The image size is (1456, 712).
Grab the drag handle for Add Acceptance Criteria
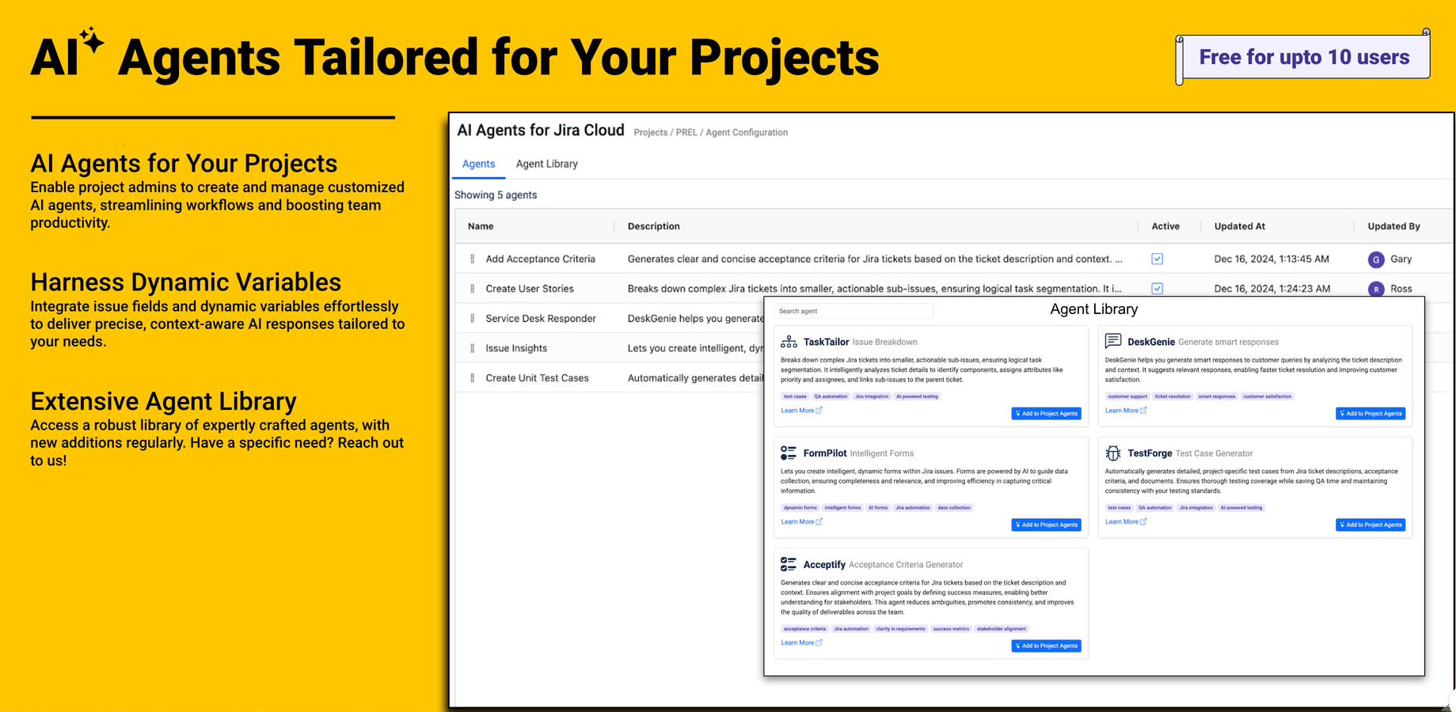[x=473, y=259]
